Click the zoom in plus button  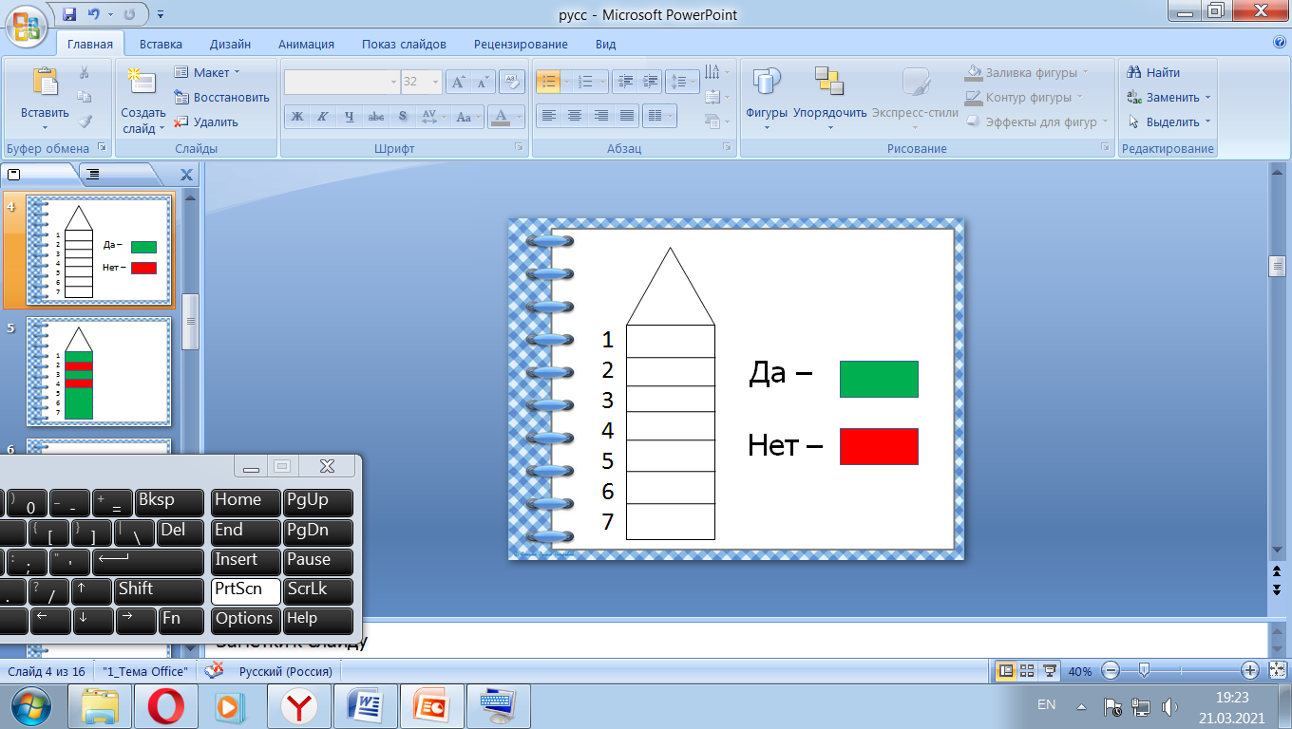[x=1250, y=671]
